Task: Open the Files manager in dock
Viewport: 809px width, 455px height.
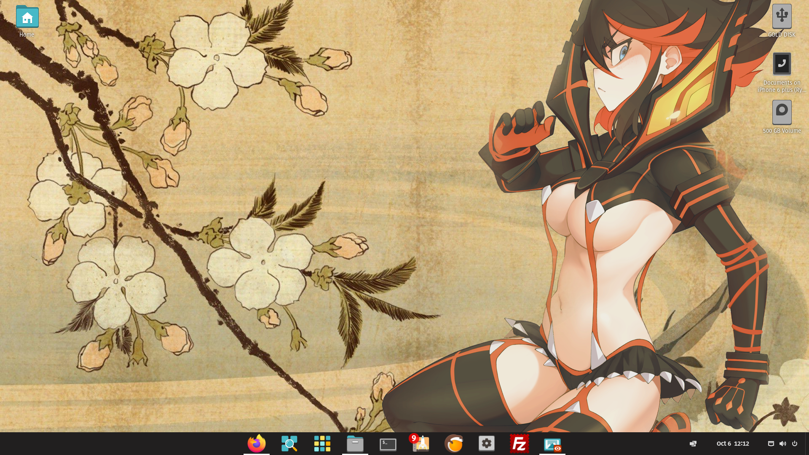Action: point(355,444)
